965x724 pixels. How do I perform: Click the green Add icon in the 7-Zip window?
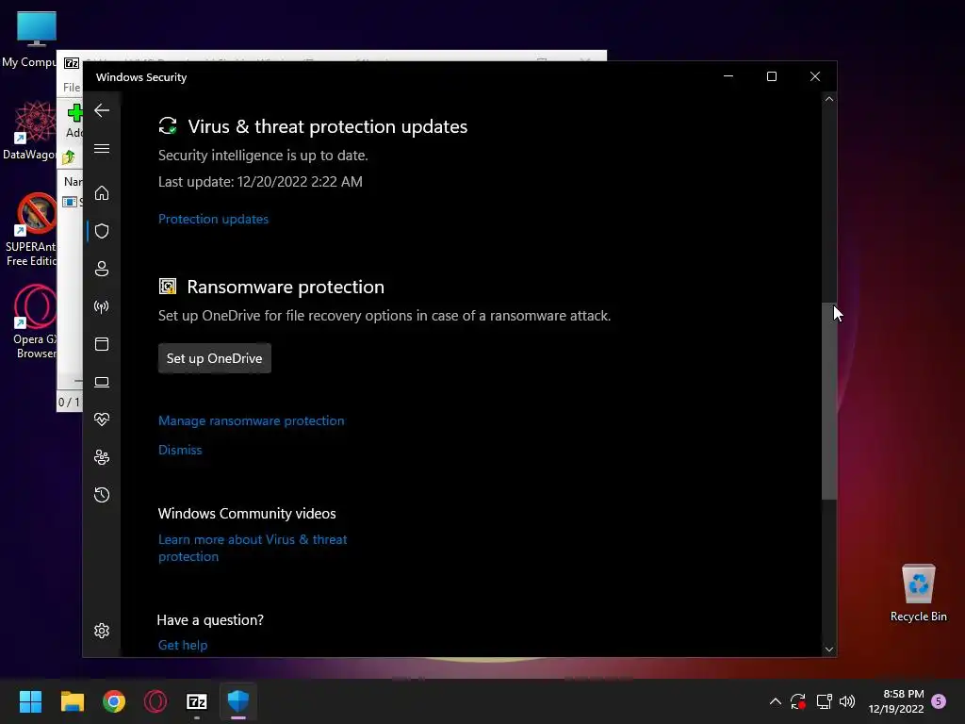point(75,113)
